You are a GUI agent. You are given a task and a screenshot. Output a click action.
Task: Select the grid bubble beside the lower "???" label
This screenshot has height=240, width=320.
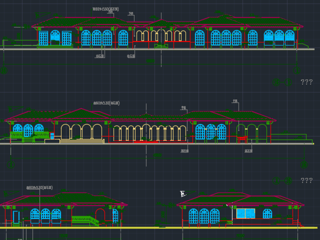tap(288, 180)
